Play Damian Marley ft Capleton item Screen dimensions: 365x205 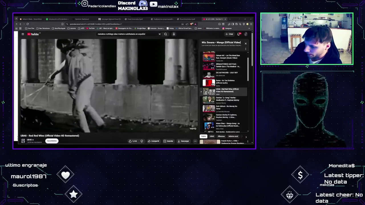point(224,117)
